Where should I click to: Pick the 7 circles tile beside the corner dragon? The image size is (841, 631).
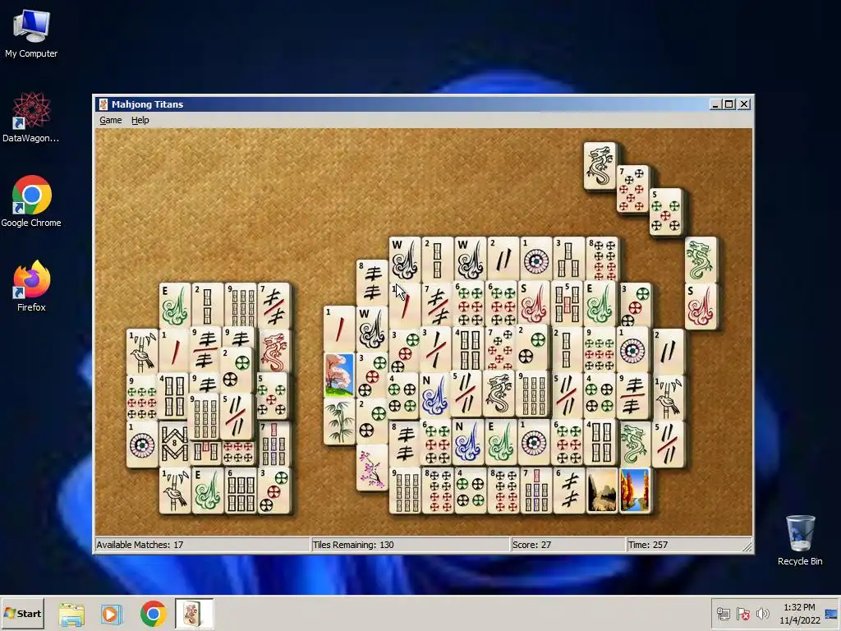[633, 189]
